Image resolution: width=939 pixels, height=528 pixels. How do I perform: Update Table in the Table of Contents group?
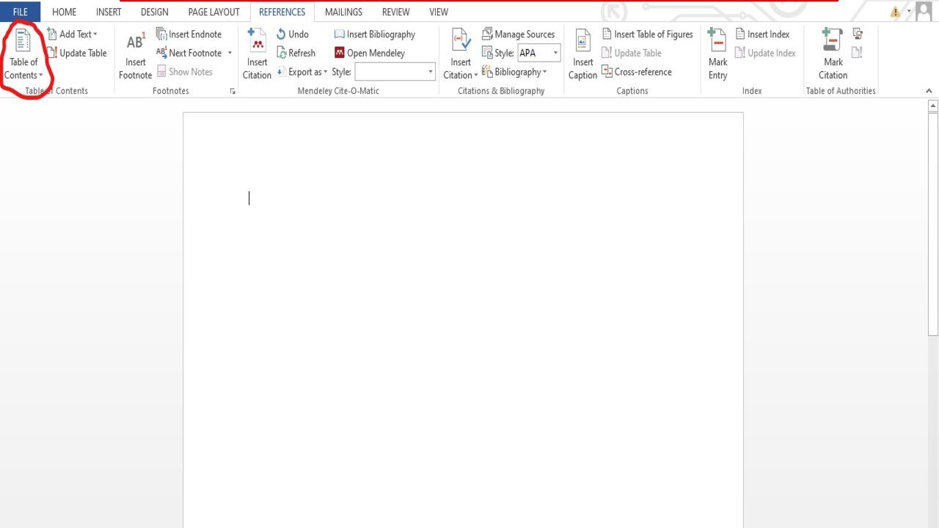[77, 53]
